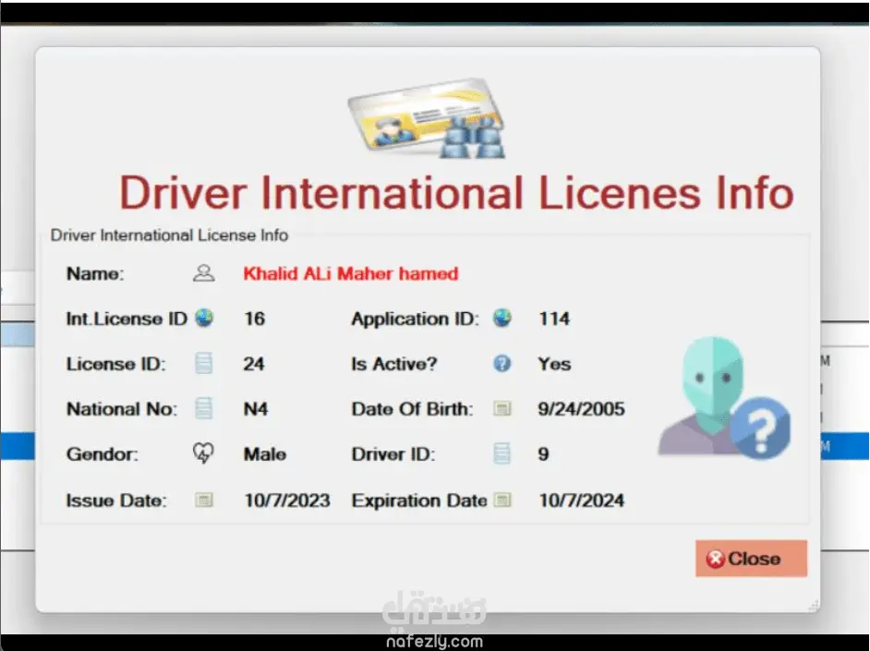Click the person icon beside Name
This screenshot has width=870, height=651.
[x=203, y=273]
